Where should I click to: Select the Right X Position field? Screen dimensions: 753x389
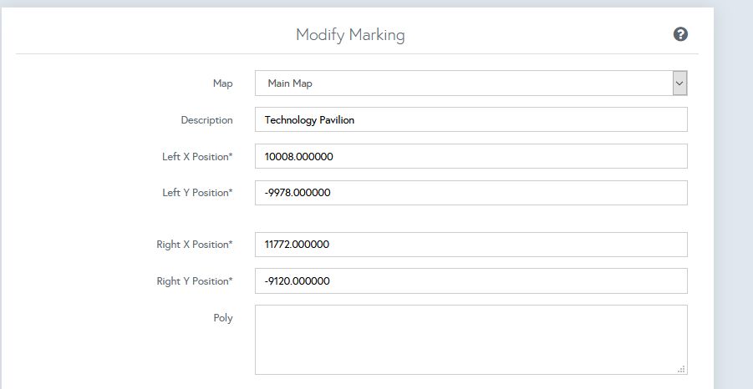tap(471, 245)
